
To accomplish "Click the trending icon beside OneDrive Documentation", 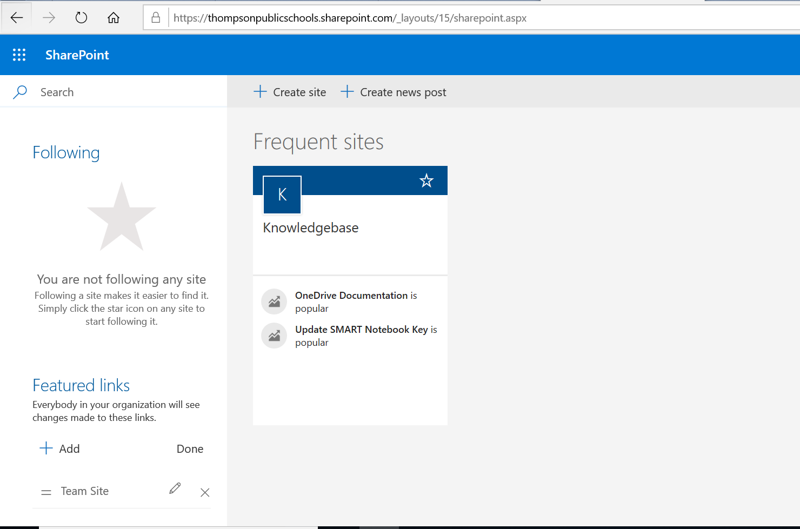I will click(274, 302).
